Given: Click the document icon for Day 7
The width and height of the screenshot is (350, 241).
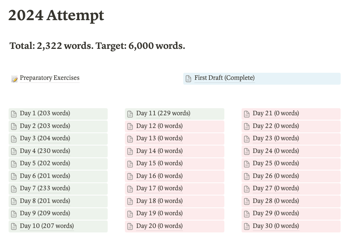Looking at the screenshot, I should click(x=14, y=189).
